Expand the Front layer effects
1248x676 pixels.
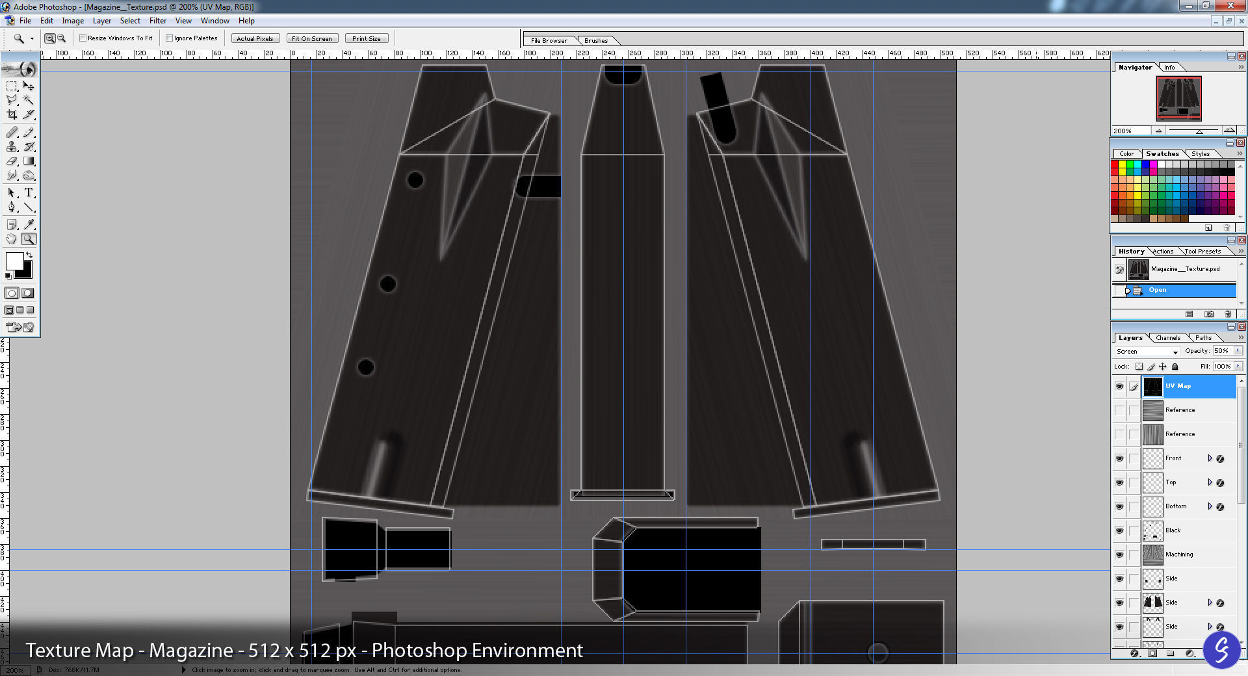[x=1210, y=458]
